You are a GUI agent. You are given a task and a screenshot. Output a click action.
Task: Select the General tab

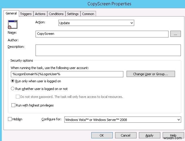click(x=11, y=13)
